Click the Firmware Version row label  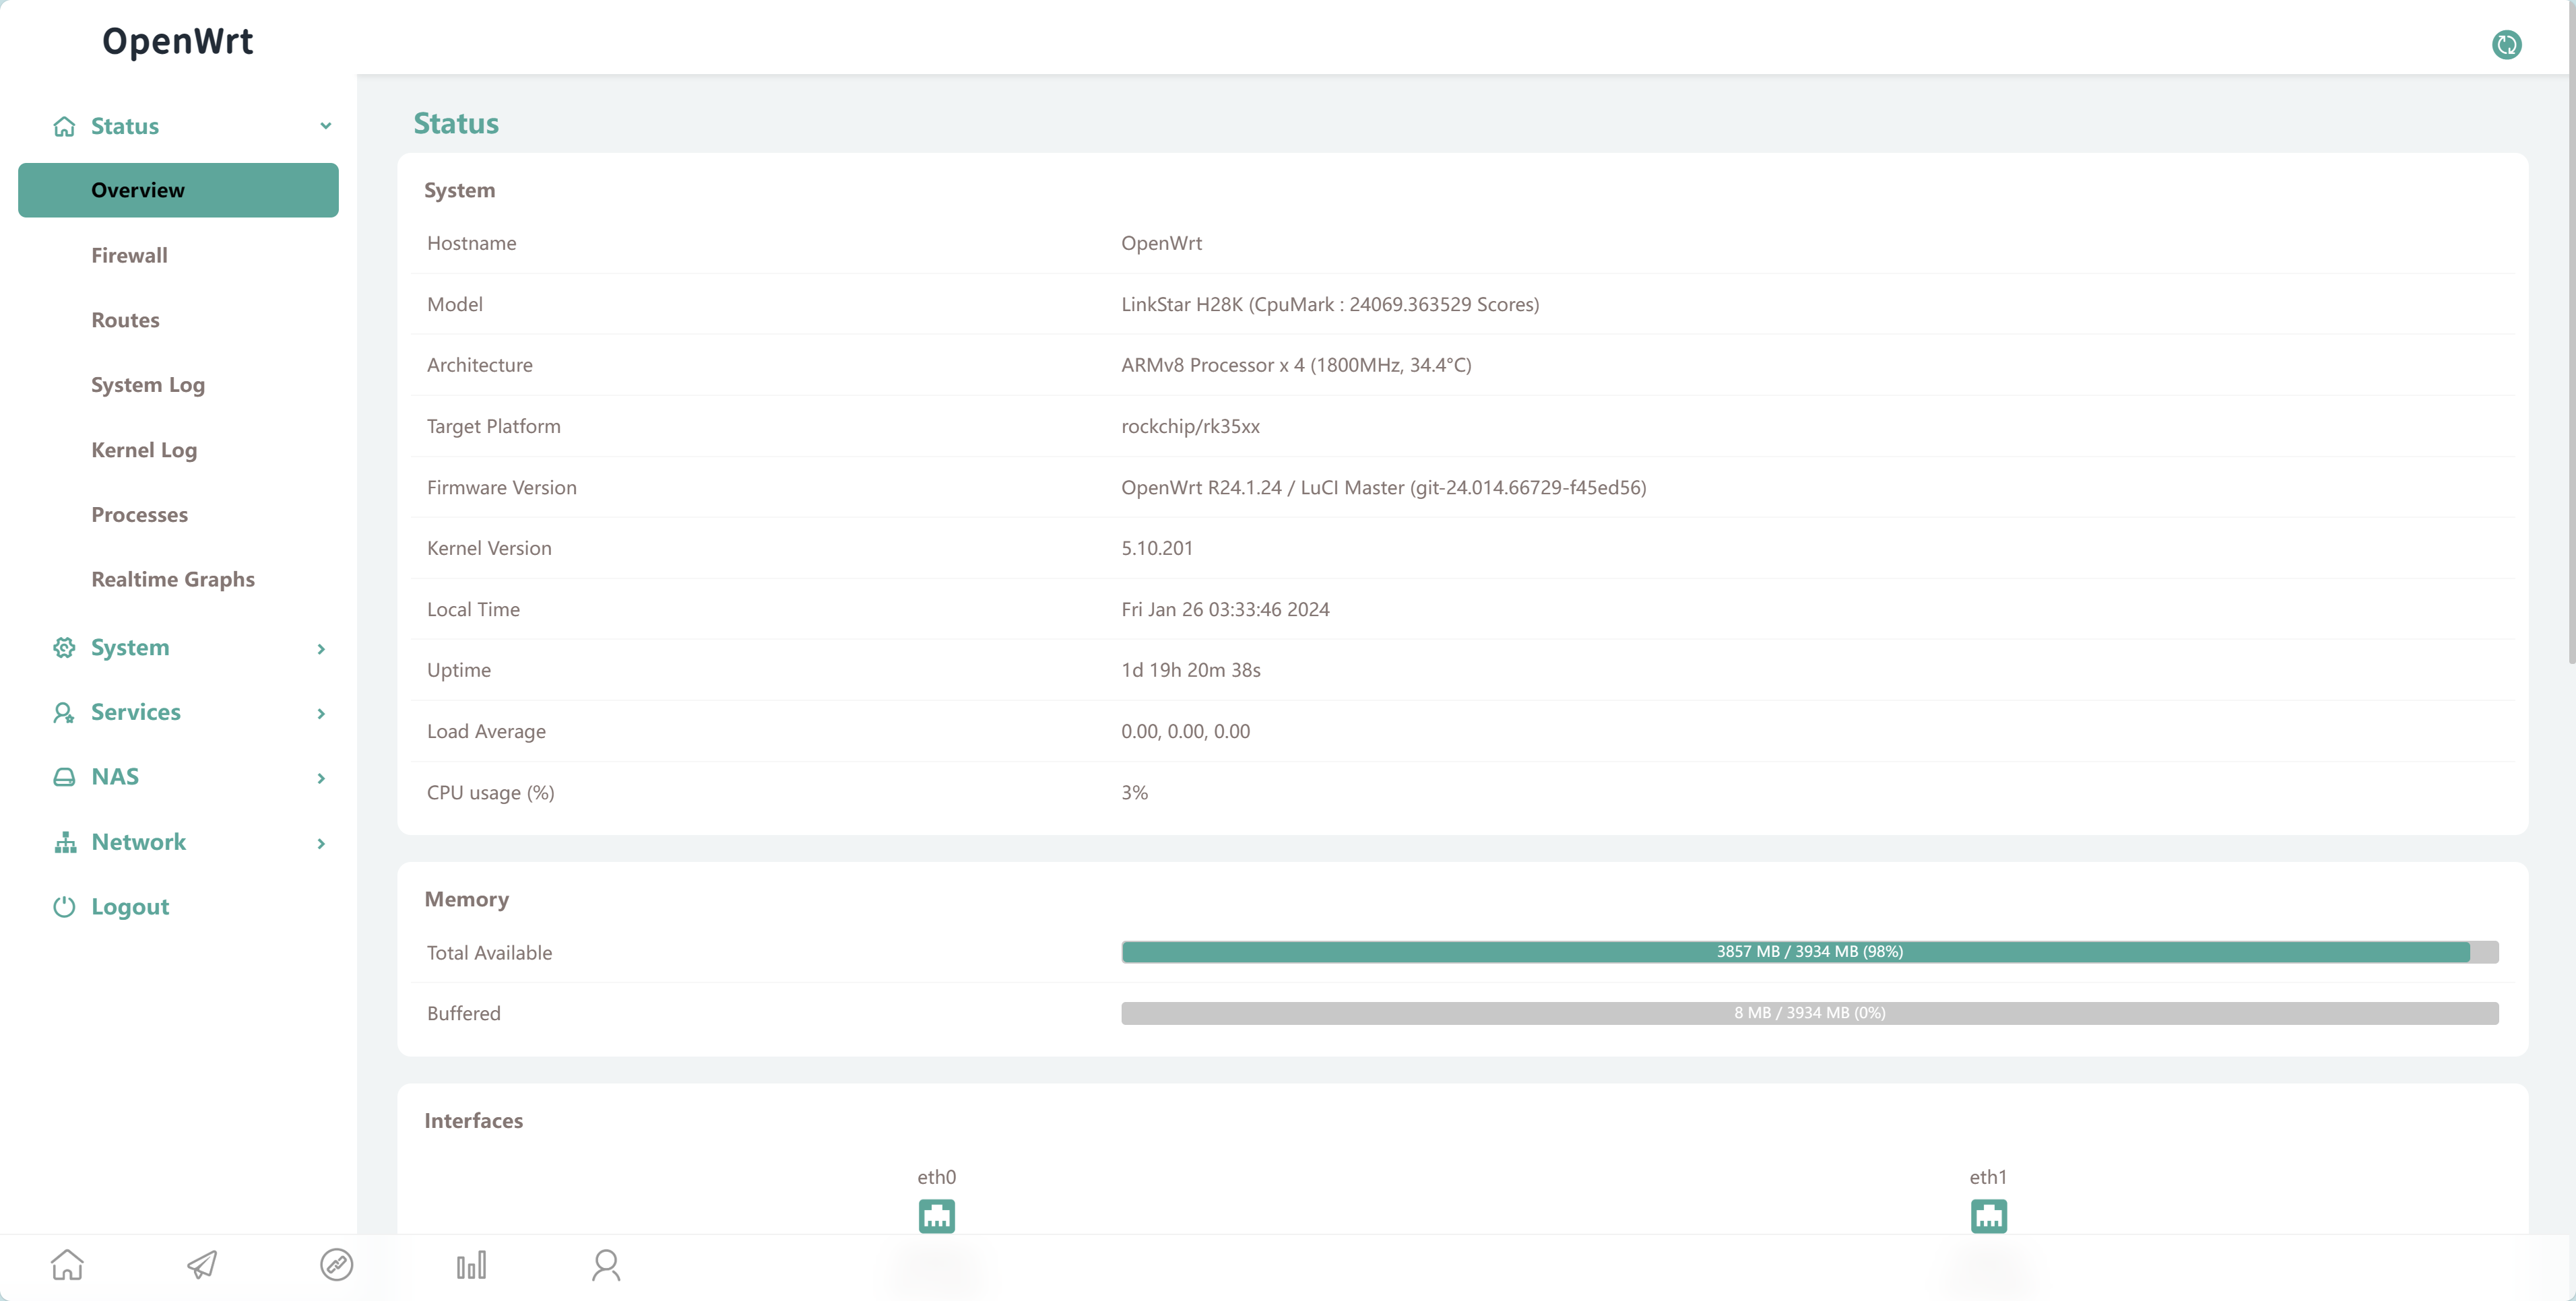pyautogui.click(x=501, y=487)
